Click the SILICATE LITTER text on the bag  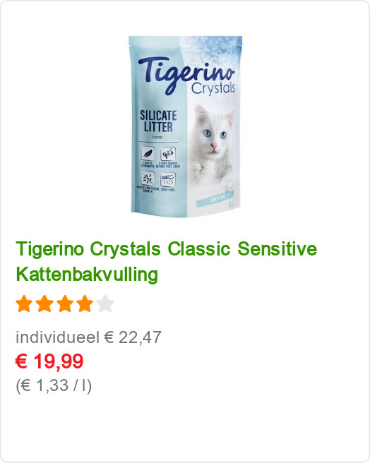point(158,121)
